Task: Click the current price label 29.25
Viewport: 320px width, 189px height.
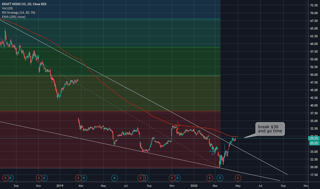Action: coord(314,138)
